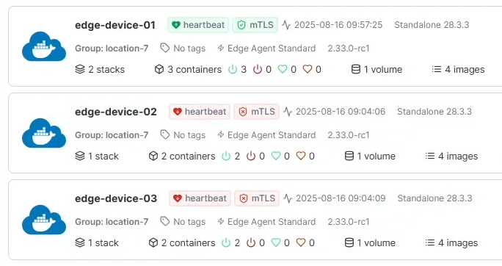Click the stacks layers icon on edge-device-01
The width and height of the screenshot is (502, 266).
click(x=80, y=69)
